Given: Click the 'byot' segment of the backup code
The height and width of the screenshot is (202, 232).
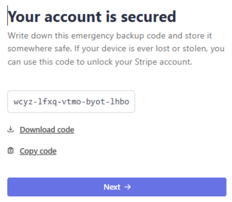Looking at the screenshot, I should pyautogui.click(x=95, y=102).
